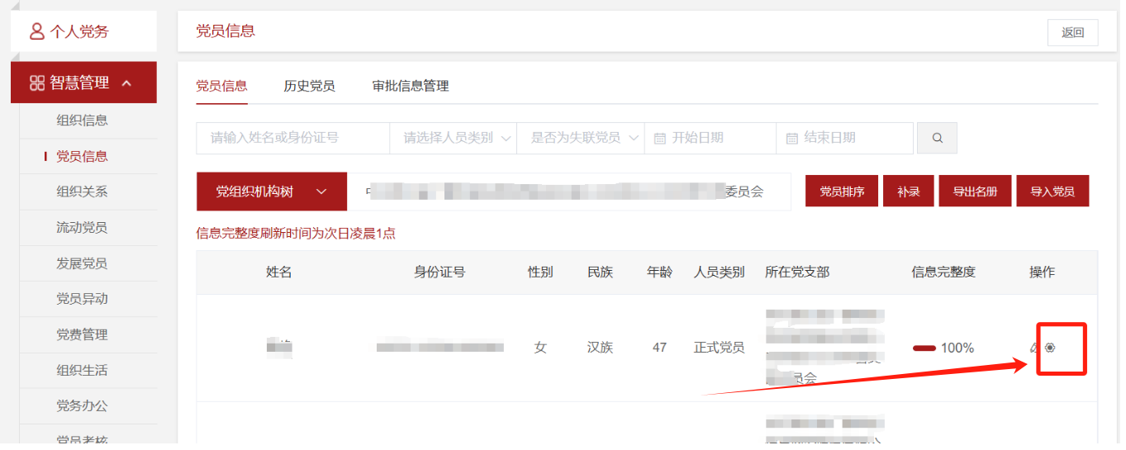Collapse the 智慧管理 sidebar section
Viewport: 1126px width, 450px height.
[126, 83]
